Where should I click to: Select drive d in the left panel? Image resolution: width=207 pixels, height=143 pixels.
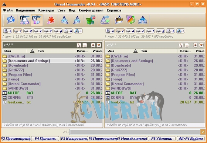pyautogui.click(x=28, y=31)
